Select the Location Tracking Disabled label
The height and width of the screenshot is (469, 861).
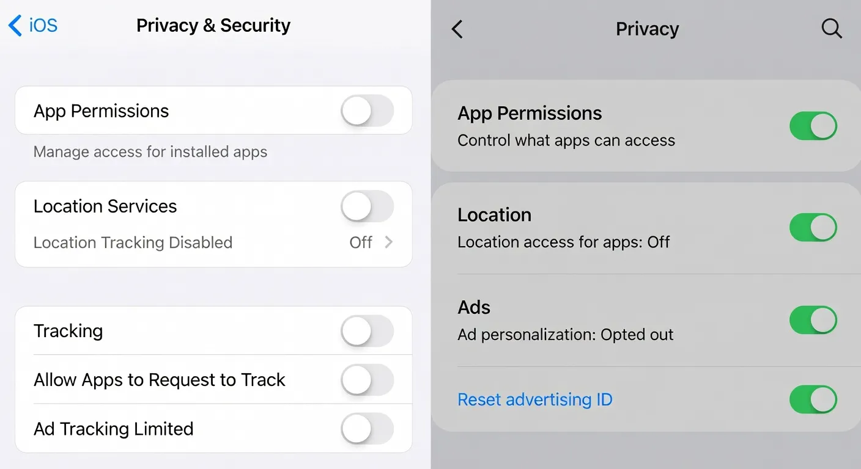[x=133, y=242]
